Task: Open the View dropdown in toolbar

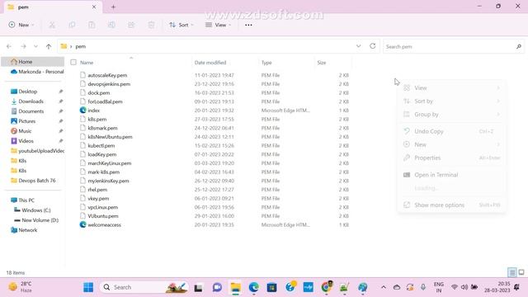Action: (x=218, y=25)
